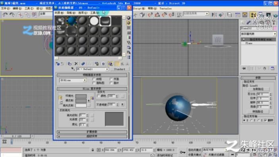Screen dimensions: 279x157
Task: Select the blue earth material sample slot
Action: [x=72, y=21]
